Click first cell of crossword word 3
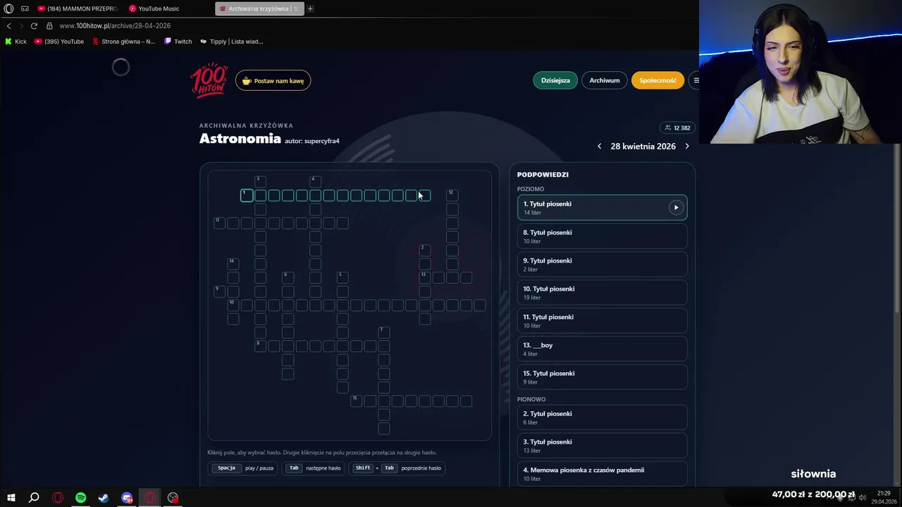This screenshot has height=507, width=902. pos(260,182)
